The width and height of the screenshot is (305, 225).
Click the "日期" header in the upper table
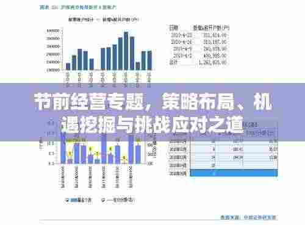click(x=174, y=27)
